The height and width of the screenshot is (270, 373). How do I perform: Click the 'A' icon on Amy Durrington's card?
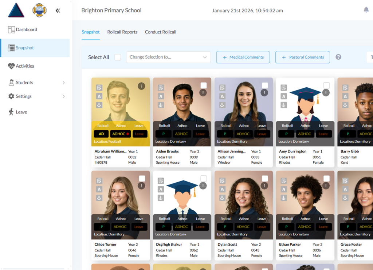coord(284,96)
